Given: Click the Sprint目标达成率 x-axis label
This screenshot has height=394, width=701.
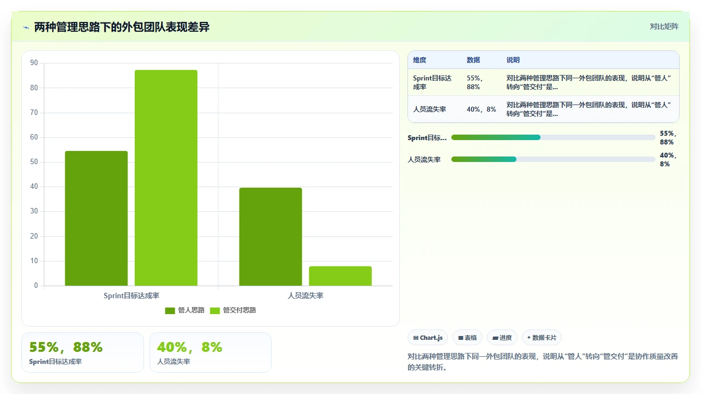Looking at the screenshot, I should point(131,296).
